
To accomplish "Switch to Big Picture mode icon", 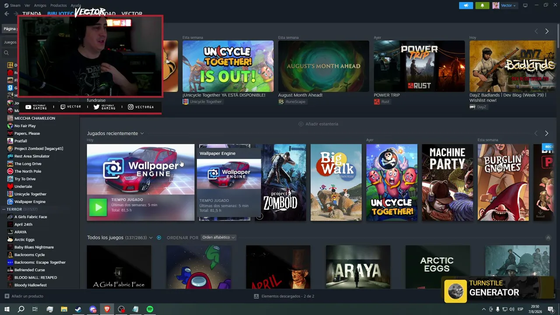I will pos(525,5).
